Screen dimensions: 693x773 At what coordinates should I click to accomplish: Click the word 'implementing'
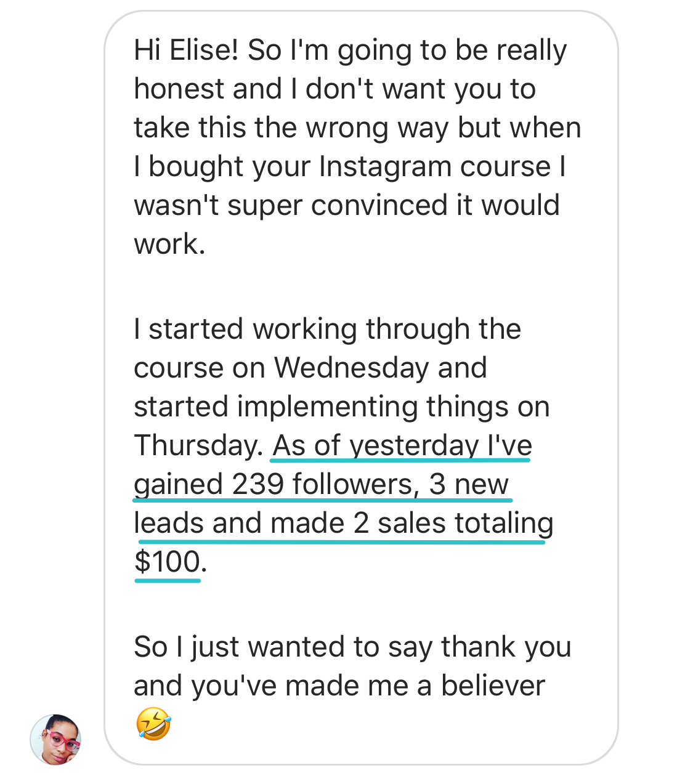pyautogui.click(x=327, y=407)
